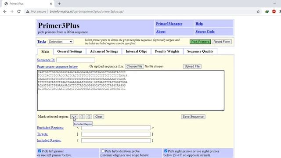Mark selection as excluded region with <> button
Screen dimensions: 281x158
point(74,117)
